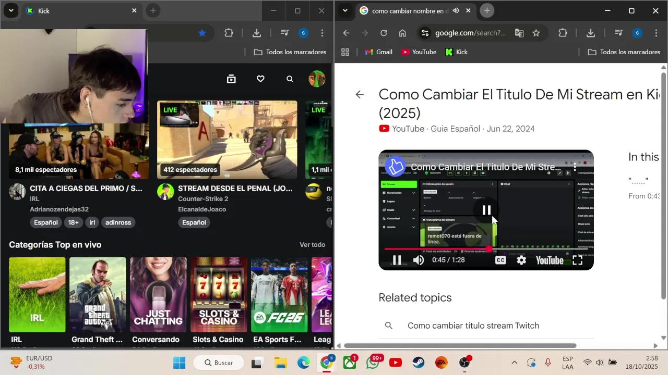Reload the Google search page
668x375 pixels.
click(384, 33)
